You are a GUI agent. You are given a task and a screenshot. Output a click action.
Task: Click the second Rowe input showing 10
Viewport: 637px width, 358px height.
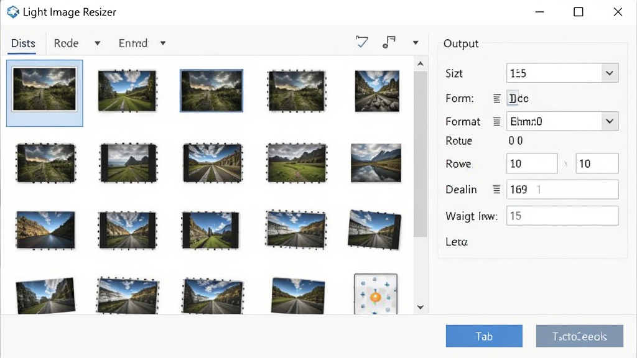[x=597, y=163]
